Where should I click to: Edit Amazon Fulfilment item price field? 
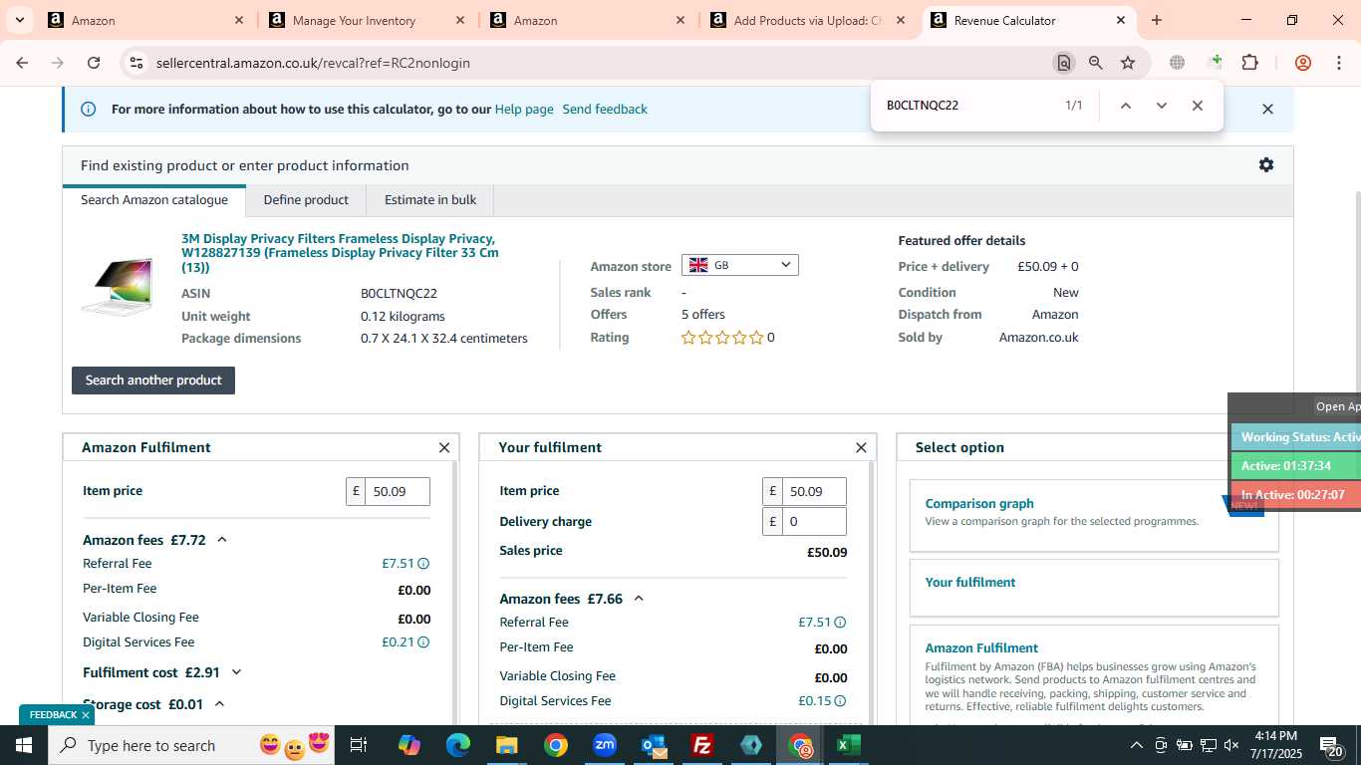(x=397, y=491)
